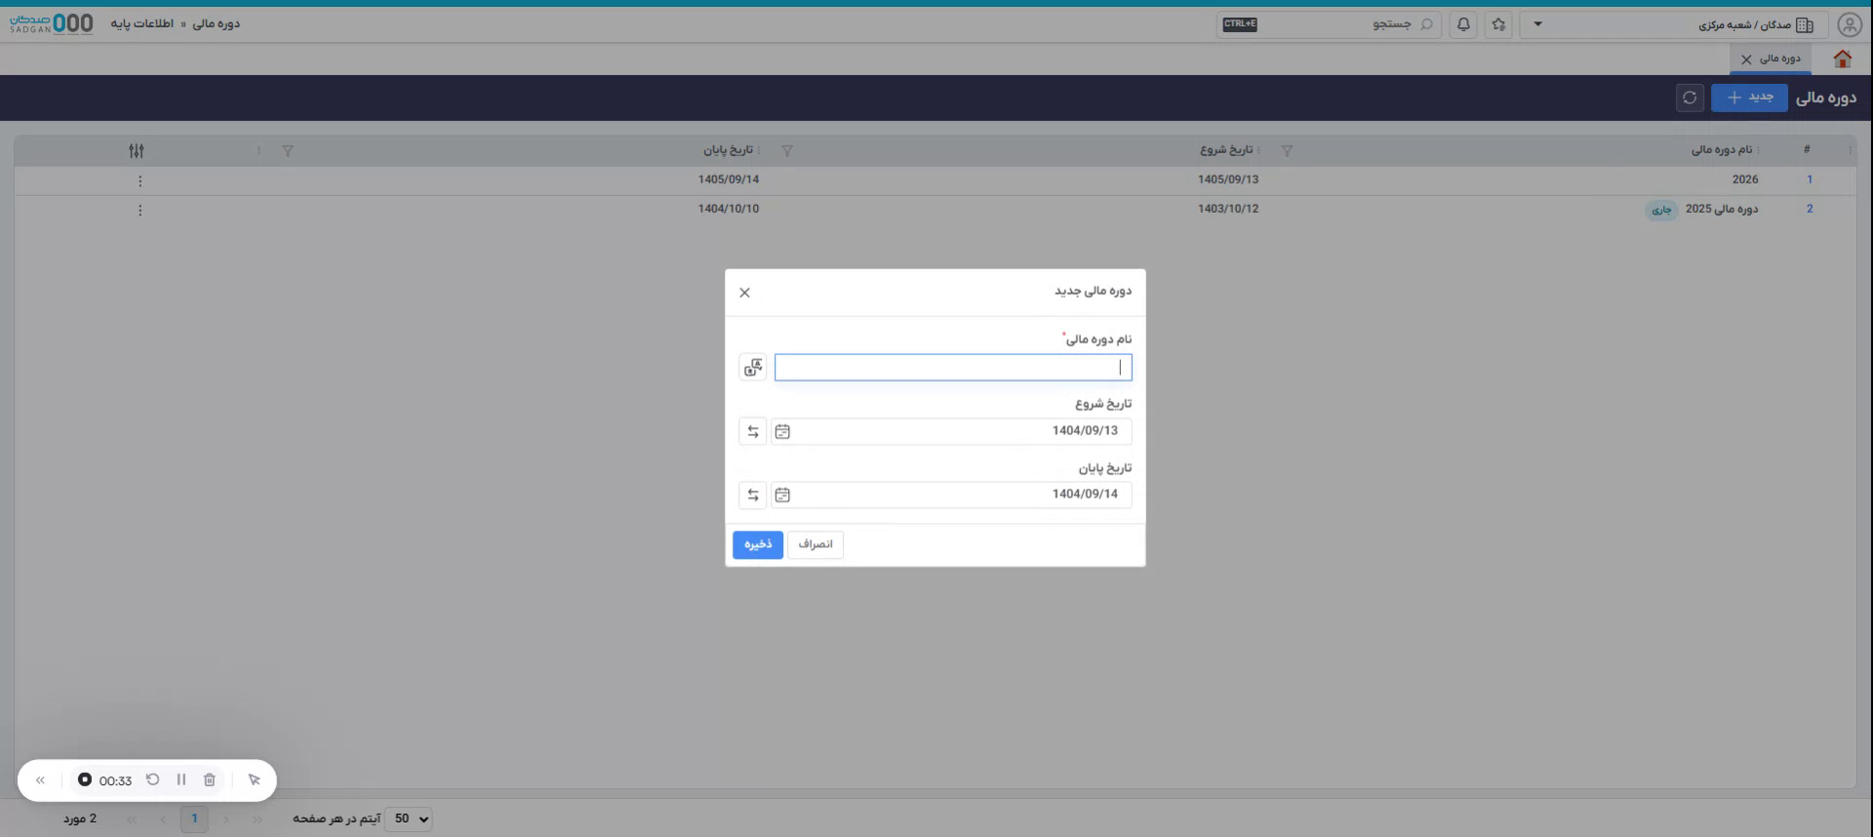1873x837 pixels.
Task: Stop the screen recording
Action: tap(85, 779)
